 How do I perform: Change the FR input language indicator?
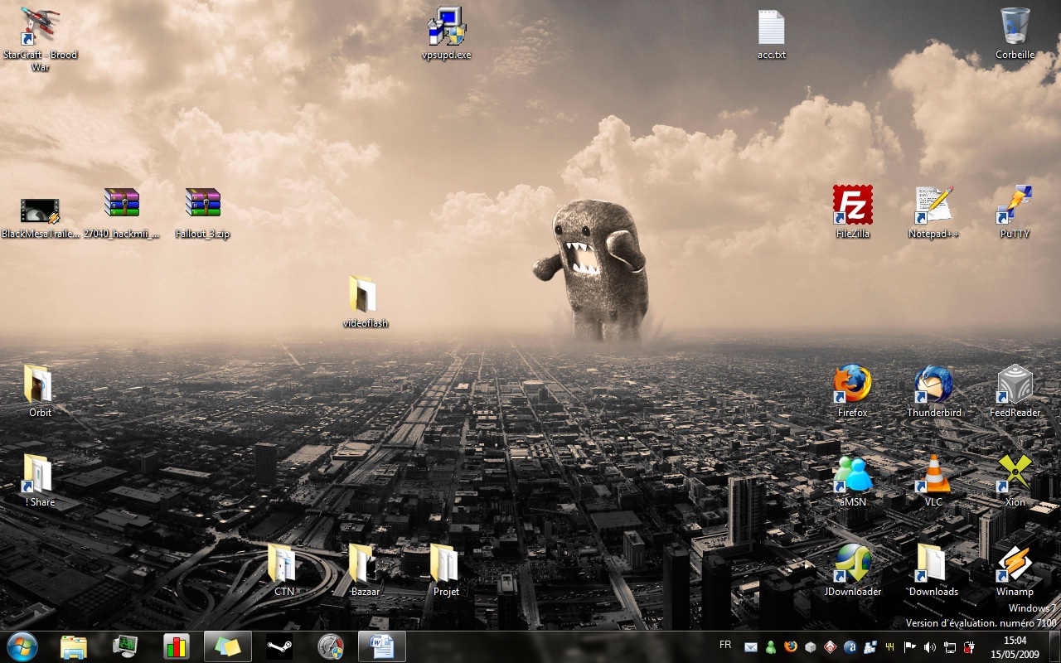click(x=725, y=645)
